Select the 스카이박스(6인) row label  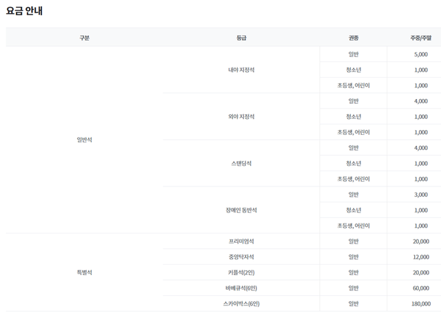(241, 303)
